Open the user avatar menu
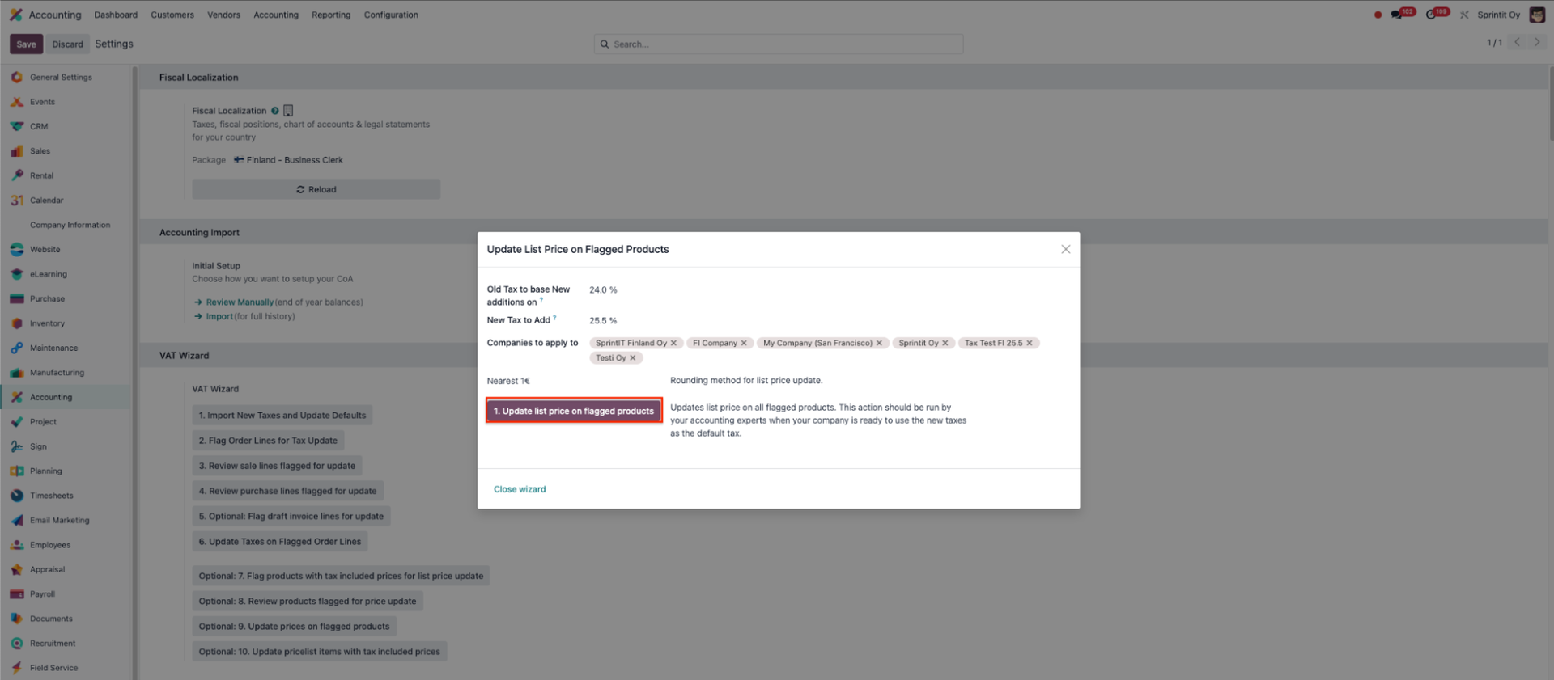1554x680 pixels. (1537, 15)
